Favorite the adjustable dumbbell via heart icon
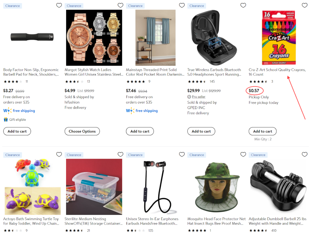Viewport: 313px width, 235px height. pos(304,155)
